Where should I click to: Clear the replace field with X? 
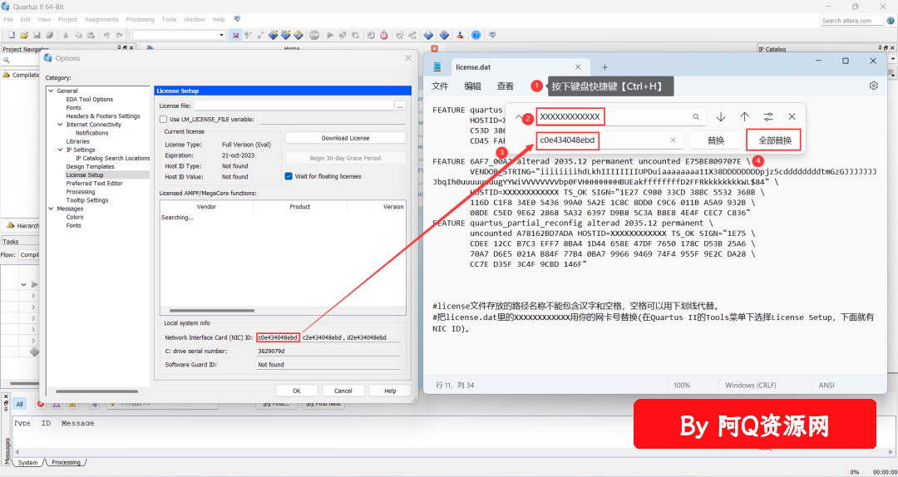point(673,140)
